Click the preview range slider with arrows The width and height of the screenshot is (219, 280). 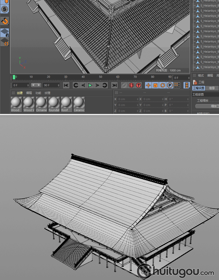coord(36,85)
